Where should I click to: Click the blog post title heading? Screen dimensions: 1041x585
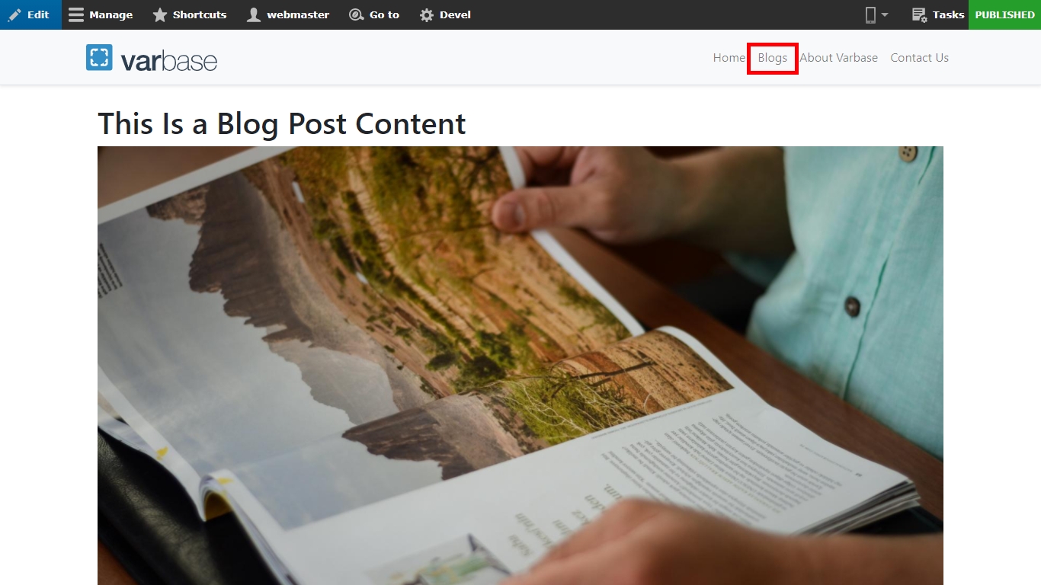(x=282, y=123)
